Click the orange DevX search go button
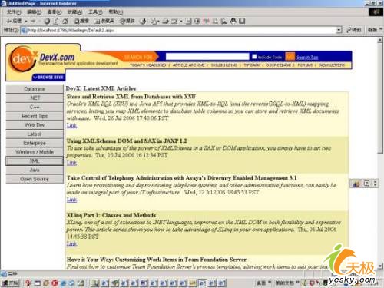 tap(290, 56)
